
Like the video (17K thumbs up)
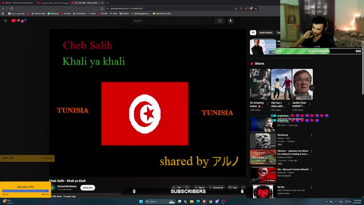176,188
